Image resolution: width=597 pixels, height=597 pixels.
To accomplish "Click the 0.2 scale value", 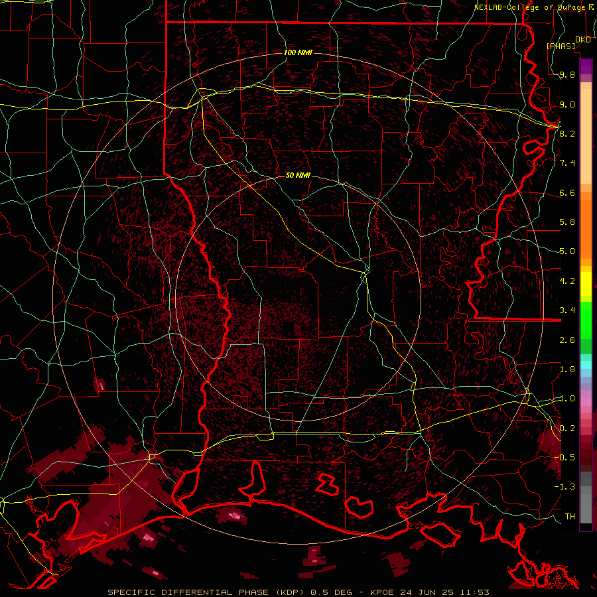I will (567, 429).
